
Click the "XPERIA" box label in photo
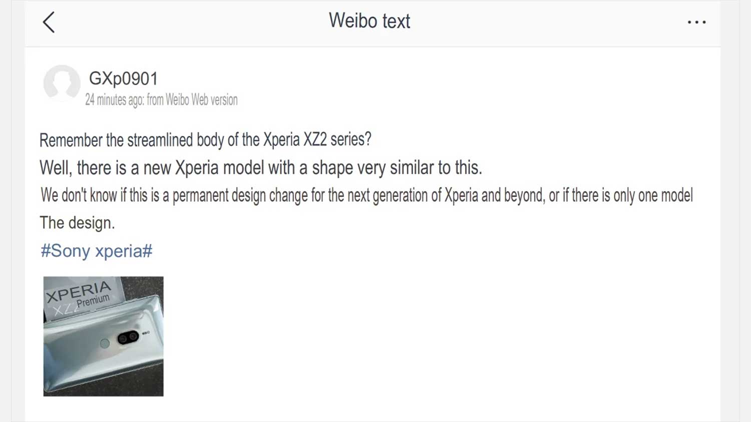tap(79, 291)
